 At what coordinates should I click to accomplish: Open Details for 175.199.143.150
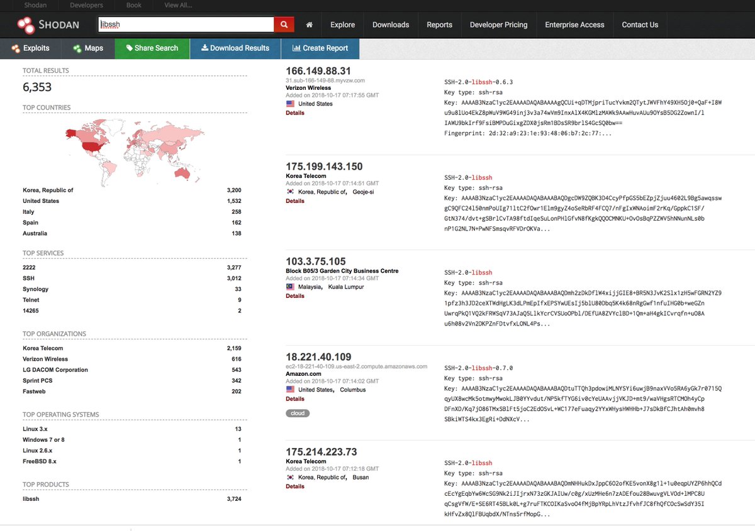295,201
